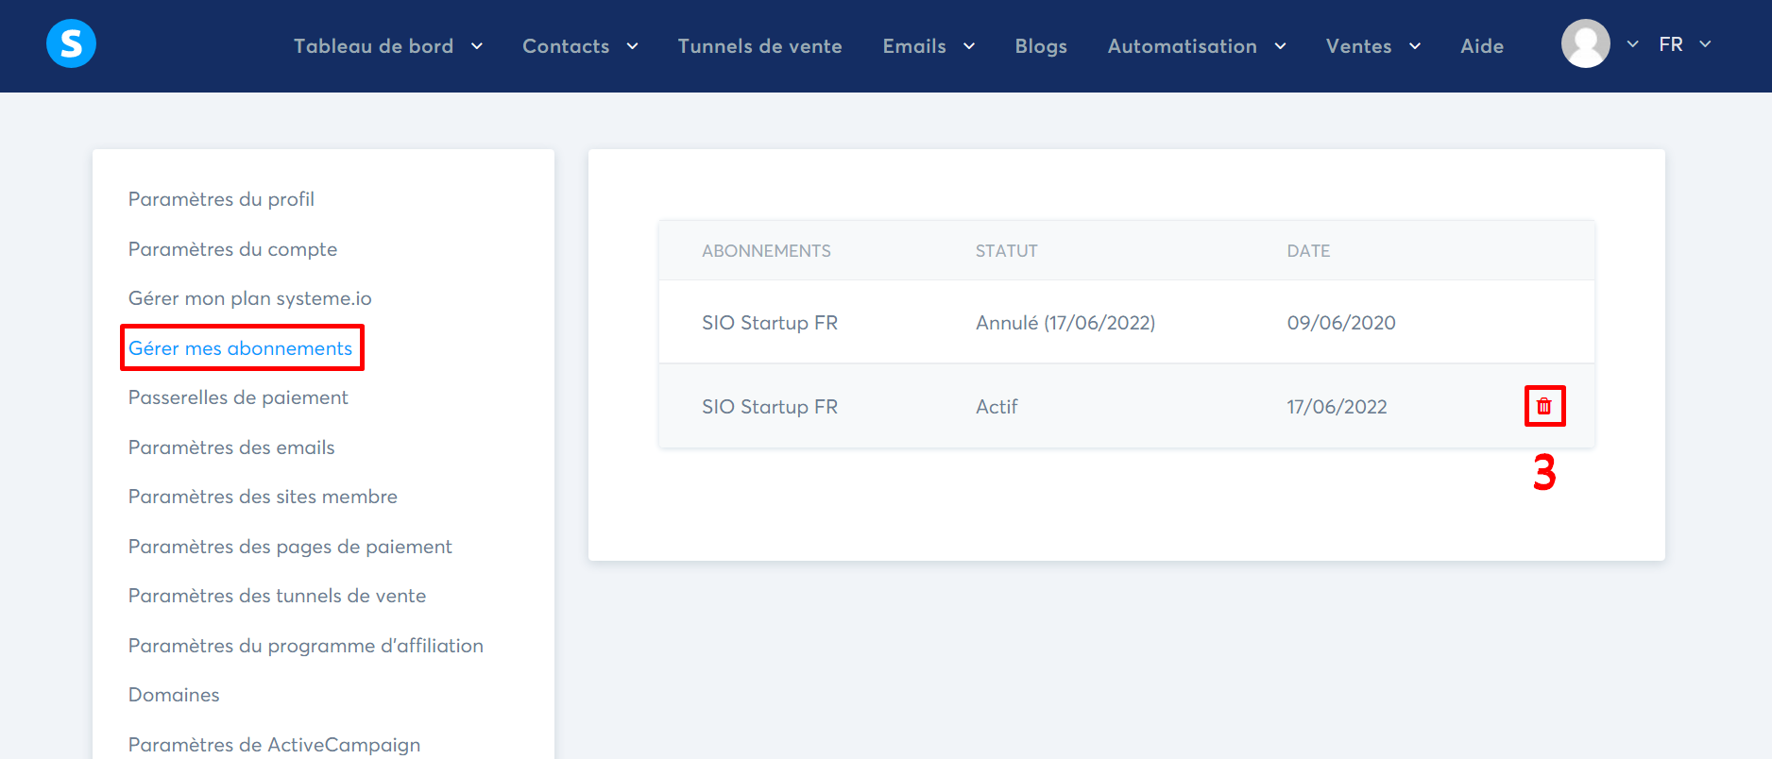Click the 17/06/2022 date cell
The width and height of the screenshot is (1772, 759).
click(x=1337, y=407)
